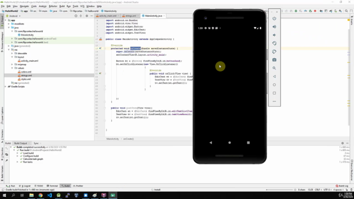Open Refactor menu

pos(53,6)
